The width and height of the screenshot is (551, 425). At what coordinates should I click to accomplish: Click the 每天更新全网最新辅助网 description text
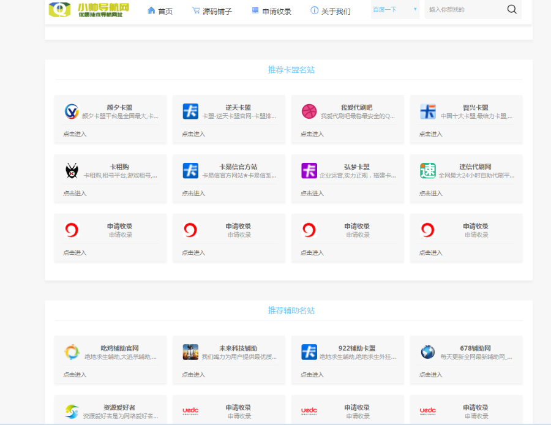pos(476,357)
